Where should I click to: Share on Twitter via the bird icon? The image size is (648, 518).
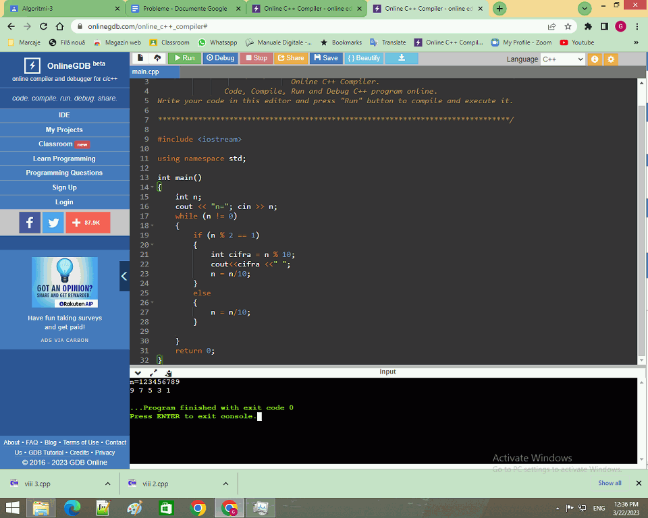pyautogui.click(x=53, y=223)
